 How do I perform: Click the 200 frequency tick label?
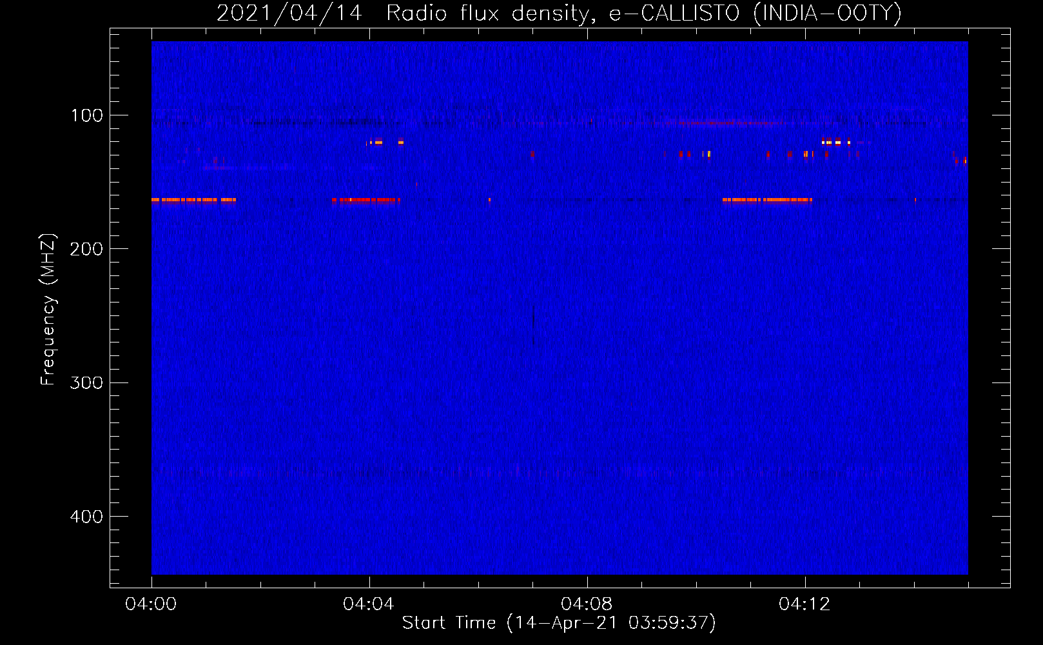87,249
